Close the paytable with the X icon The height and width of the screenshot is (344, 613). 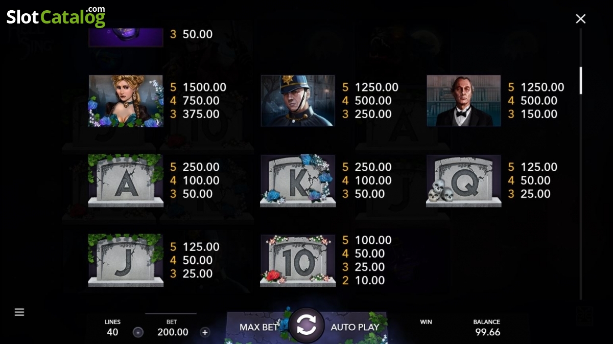tap(580, 19)
